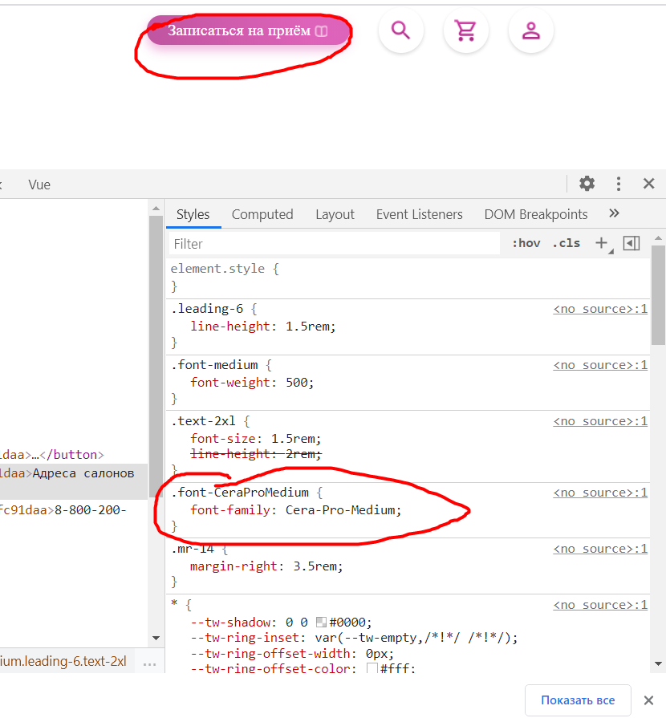The height and width of the screenshot is (718, 666).
Task: Open source link for .leading-6 rule
Action: click(x=600, y=309)
